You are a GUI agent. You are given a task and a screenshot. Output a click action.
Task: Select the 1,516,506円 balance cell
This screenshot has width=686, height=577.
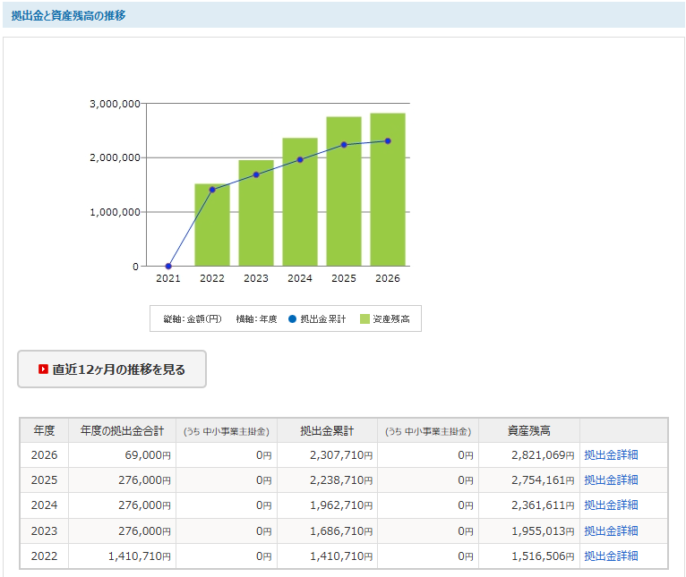tap(529, 556)
